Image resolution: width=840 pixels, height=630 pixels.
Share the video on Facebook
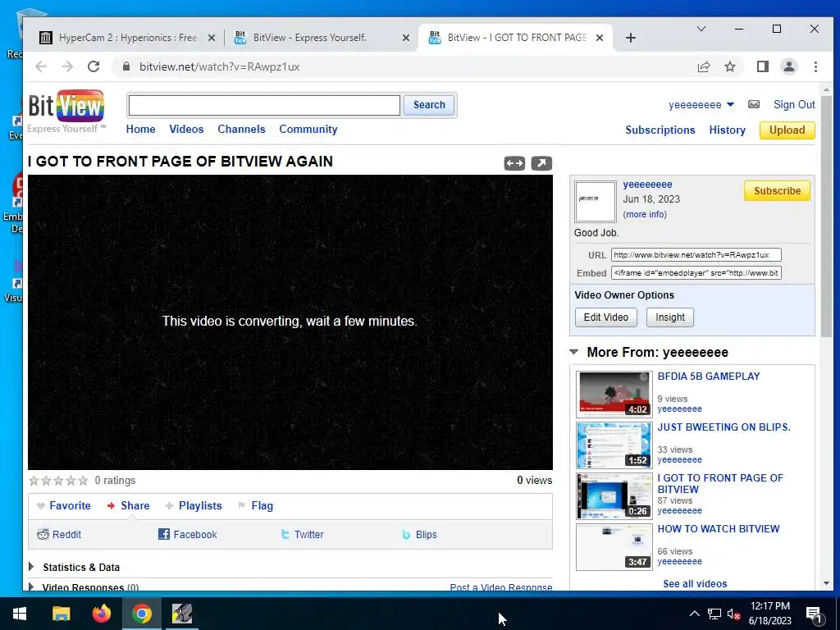point(188,535)
